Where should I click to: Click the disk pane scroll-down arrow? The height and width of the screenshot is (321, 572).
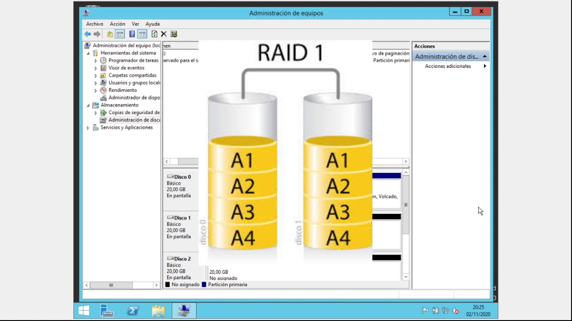[406, 277]
